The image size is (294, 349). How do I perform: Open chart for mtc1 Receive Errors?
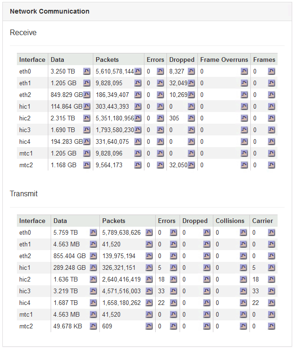[x=160, y=153]
